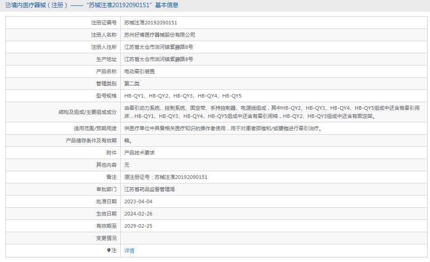This screenshot has height=262, width=430.
Task: Select product name 电动牵引装置
Action: click(139, 71)
